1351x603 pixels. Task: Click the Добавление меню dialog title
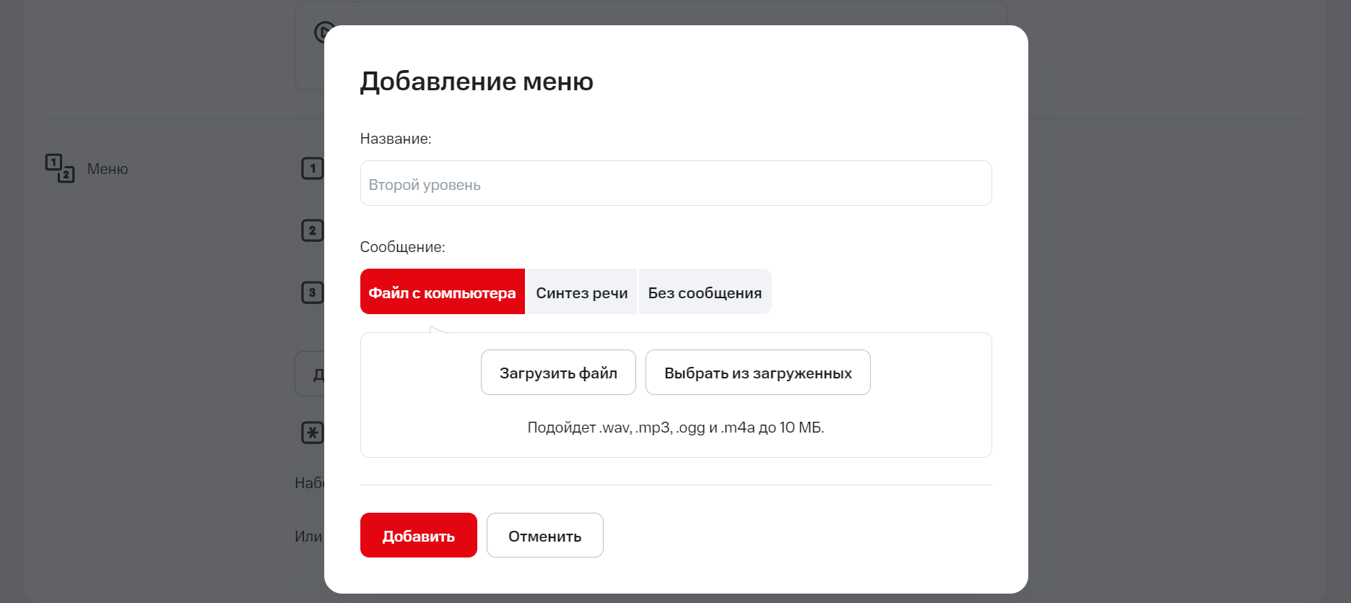coord(477,82)
